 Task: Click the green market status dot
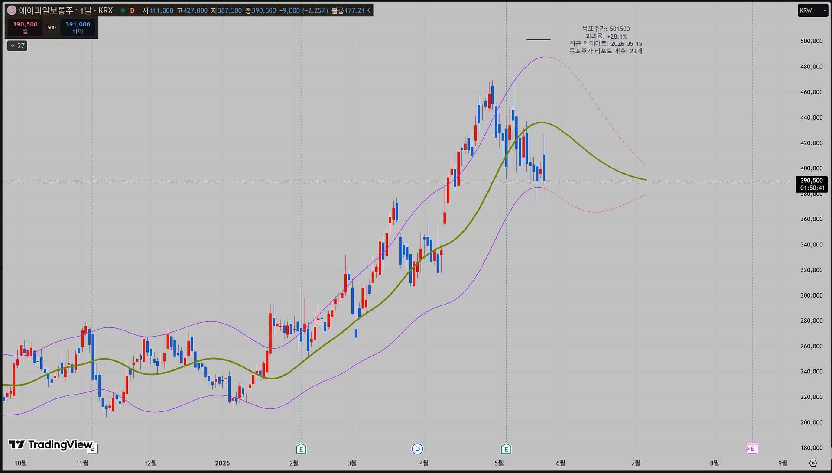point(123,10)
